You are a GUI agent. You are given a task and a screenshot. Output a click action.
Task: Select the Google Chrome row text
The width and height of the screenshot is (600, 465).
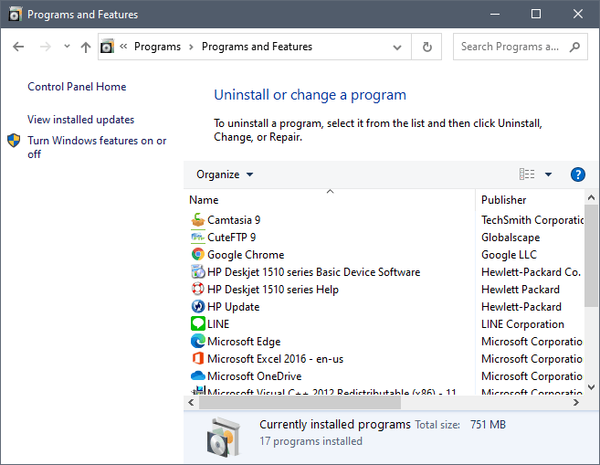pos(246,255)
